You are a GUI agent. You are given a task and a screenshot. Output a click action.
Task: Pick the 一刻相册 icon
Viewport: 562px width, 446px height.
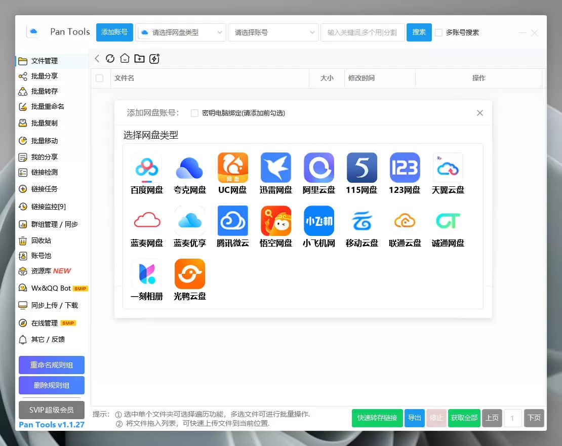(x=147, y=274)
